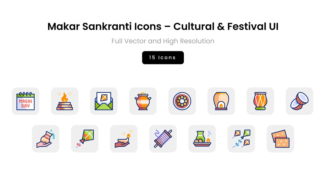Viewport: 326px width, 171px height.
Task: Click the offering tray with vase icon
Action: click(x=202, y=138)
